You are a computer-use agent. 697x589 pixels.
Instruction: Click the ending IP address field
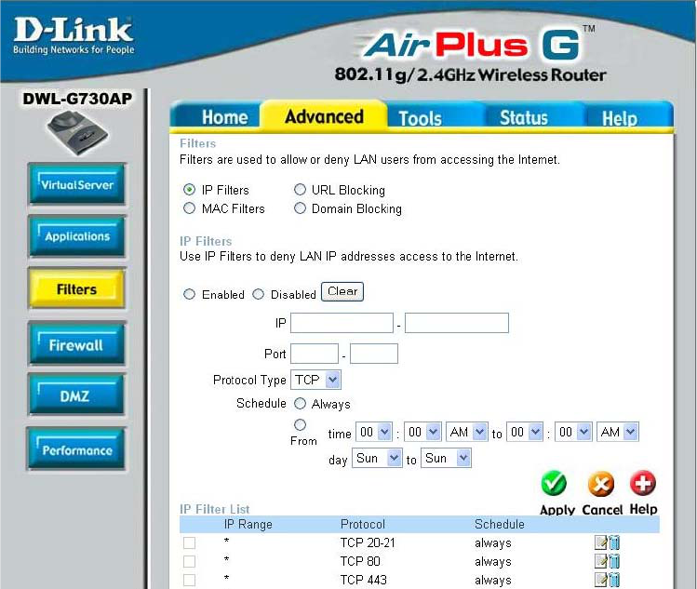[x=457, y=323]
